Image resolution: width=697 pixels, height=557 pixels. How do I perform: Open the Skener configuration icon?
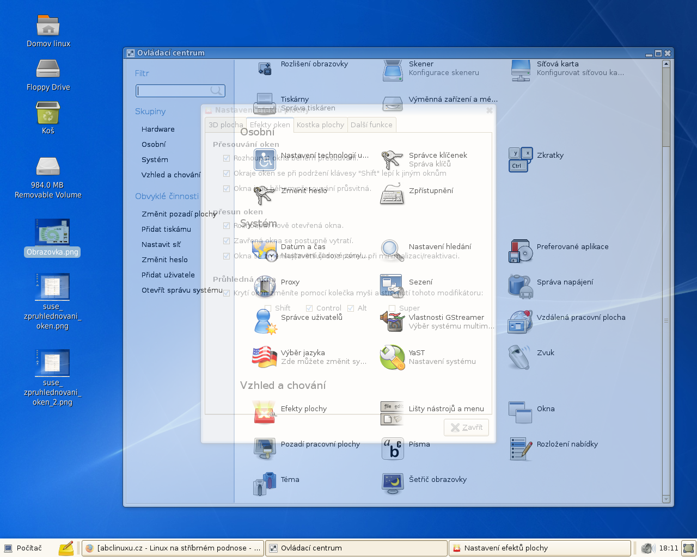[x=393, y=71]
